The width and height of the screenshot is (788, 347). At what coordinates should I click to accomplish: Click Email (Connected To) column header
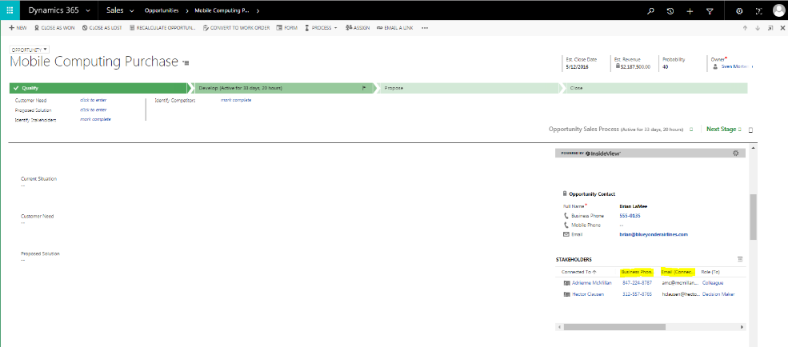(x=678, y=272)
